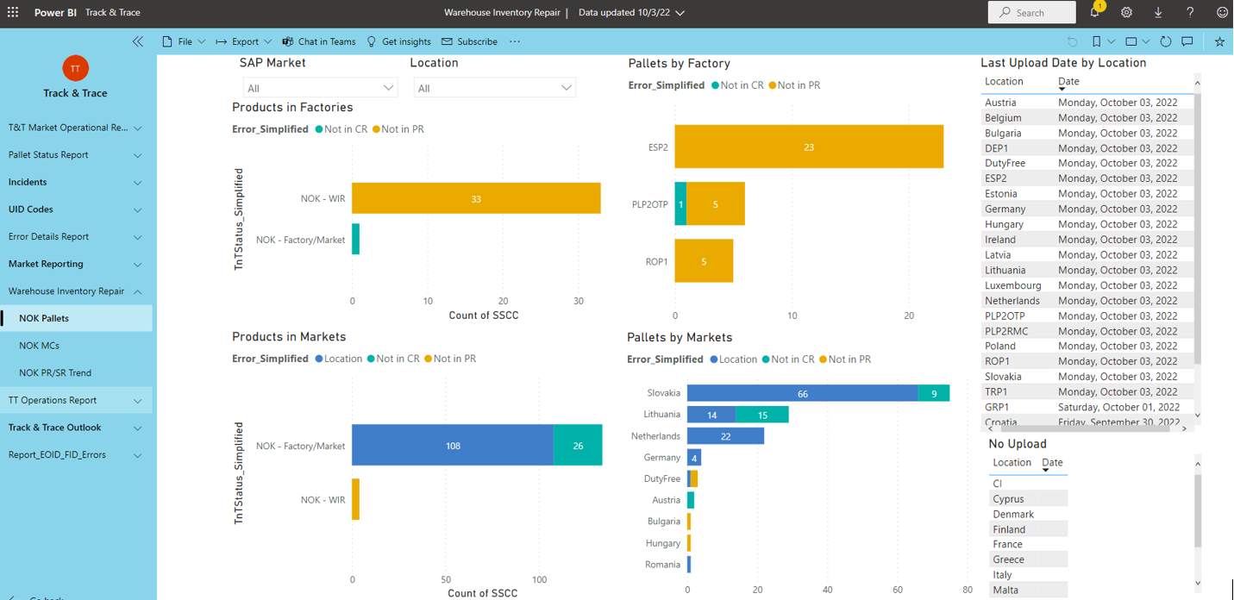The image size is (1234, 600).
Task: Collapse the navigation pane with double arrows
Action: (x=138, y=41)
